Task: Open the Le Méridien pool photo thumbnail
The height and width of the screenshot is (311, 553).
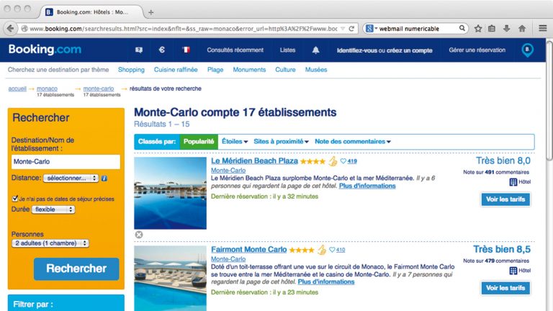Action: [x=170, y=193]
